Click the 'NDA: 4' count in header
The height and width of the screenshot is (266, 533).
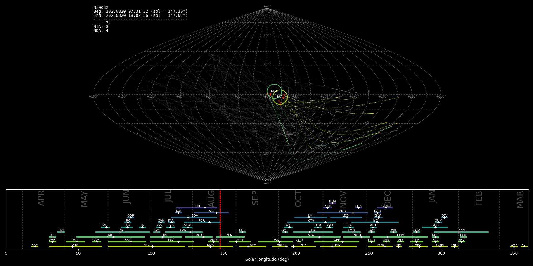point(101,31)
